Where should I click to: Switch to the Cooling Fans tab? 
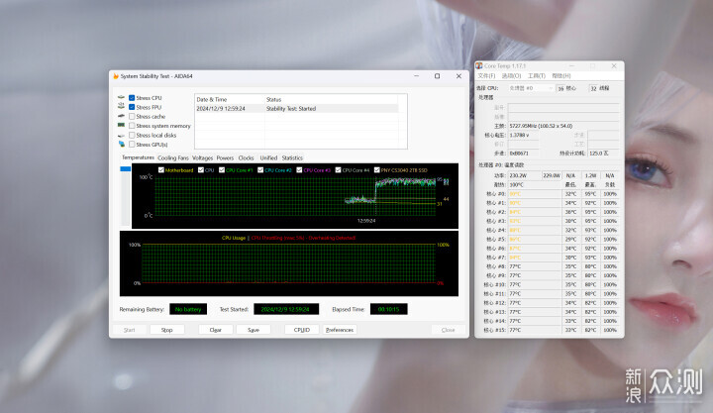[173, 157]
